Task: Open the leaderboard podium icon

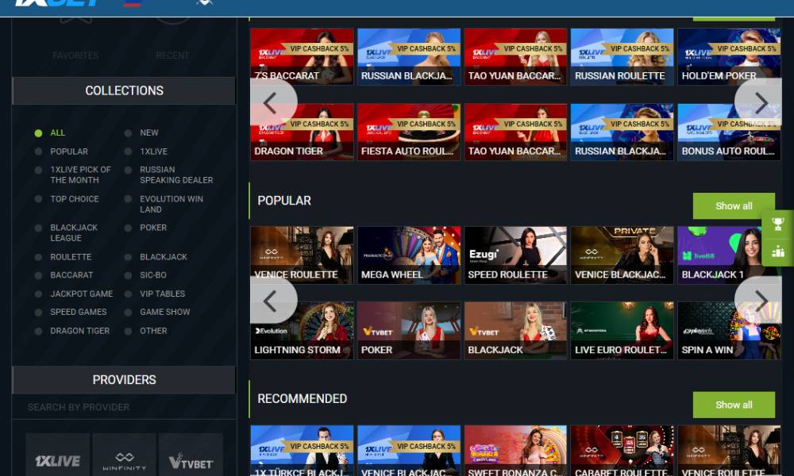Action: coord(777,251)
